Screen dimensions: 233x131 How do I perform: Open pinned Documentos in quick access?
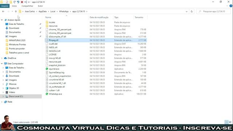pos(15,32)
